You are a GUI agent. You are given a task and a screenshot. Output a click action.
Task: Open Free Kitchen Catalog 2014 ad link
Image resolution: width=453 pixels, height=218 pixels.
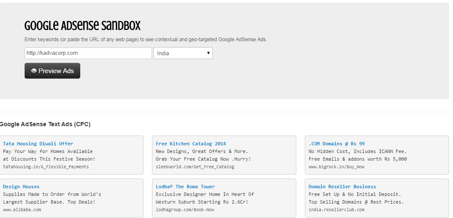tap(191, 144)
